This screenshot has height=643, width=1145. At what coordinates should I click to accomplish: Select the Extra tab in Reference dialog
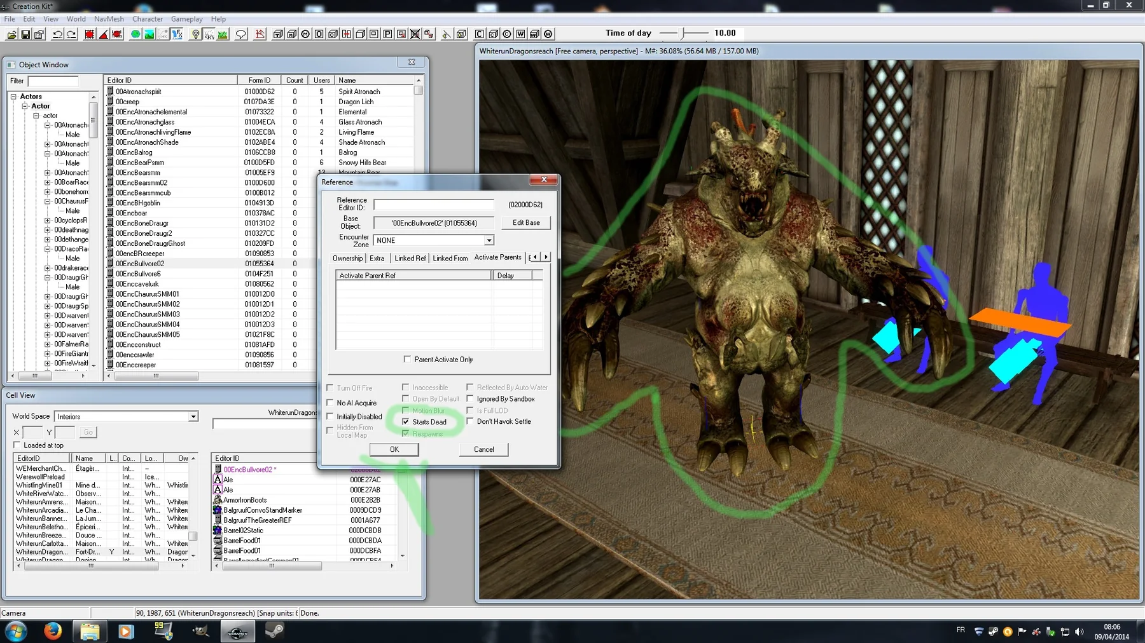pyautogui.click(x=377, y=258)
